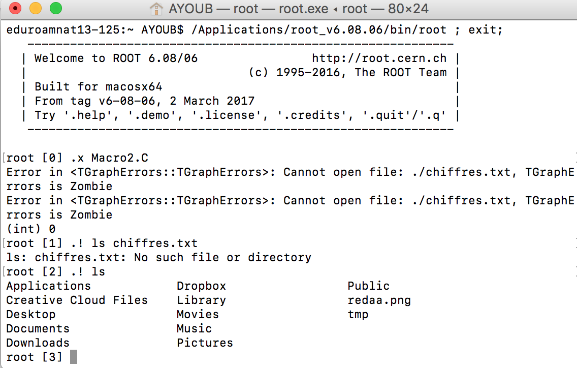Click the 'Applications' directory entry in listing

pyautogui.click(x=49, y=286)
